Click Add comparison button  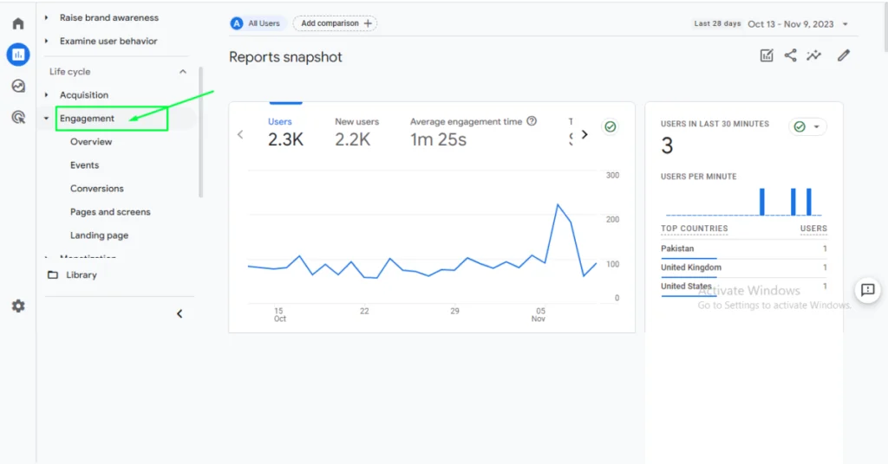pyautogui.click(x=335, y=23)
